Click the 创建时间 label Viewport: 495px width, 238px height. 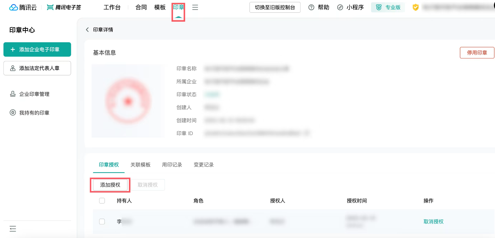(186, 120)
